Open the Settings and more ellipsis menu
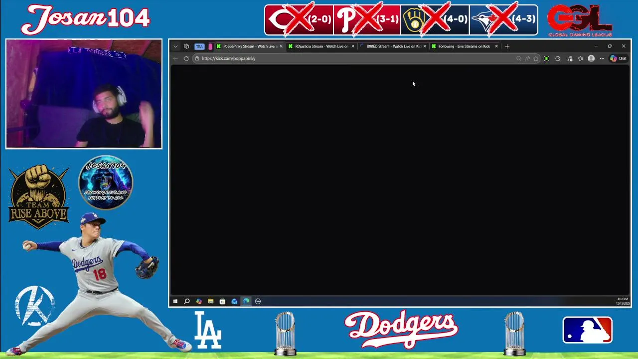The height and width of the screenshot is (359, 638). click(x=602, y=58)
